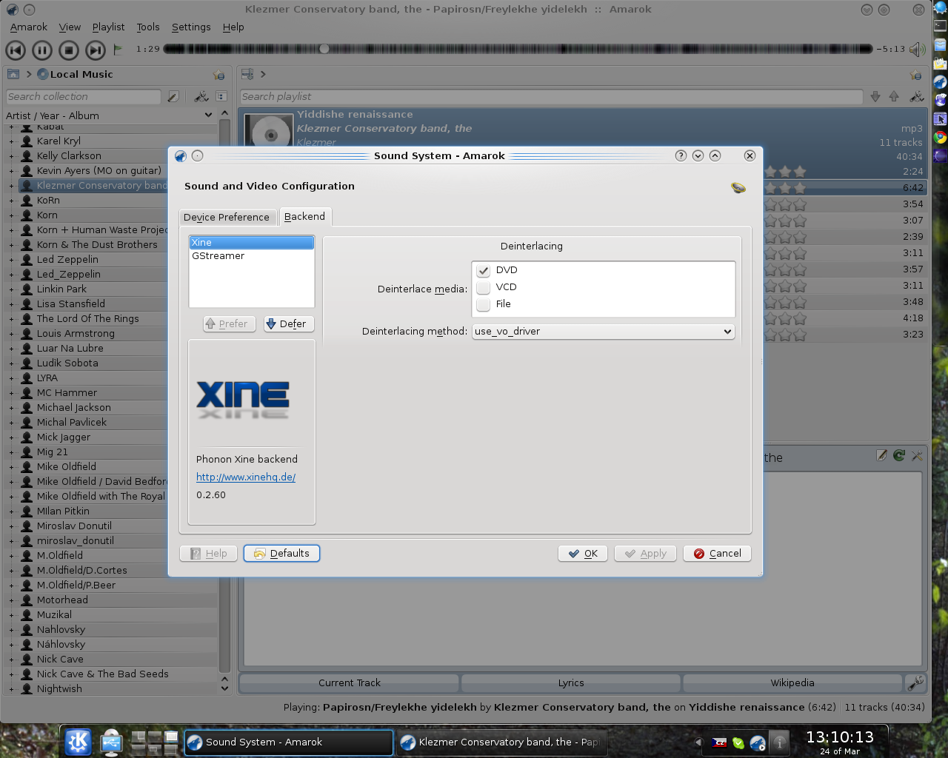The image size is (948, 758).
Task: Click the green flag bookmark icon
Action: pyautogui.click(x=118, y=50)
